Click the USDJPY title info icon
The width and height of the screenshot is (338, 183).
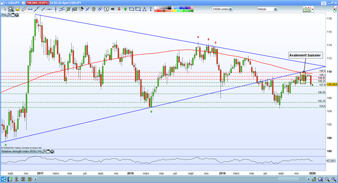(23, 3)
